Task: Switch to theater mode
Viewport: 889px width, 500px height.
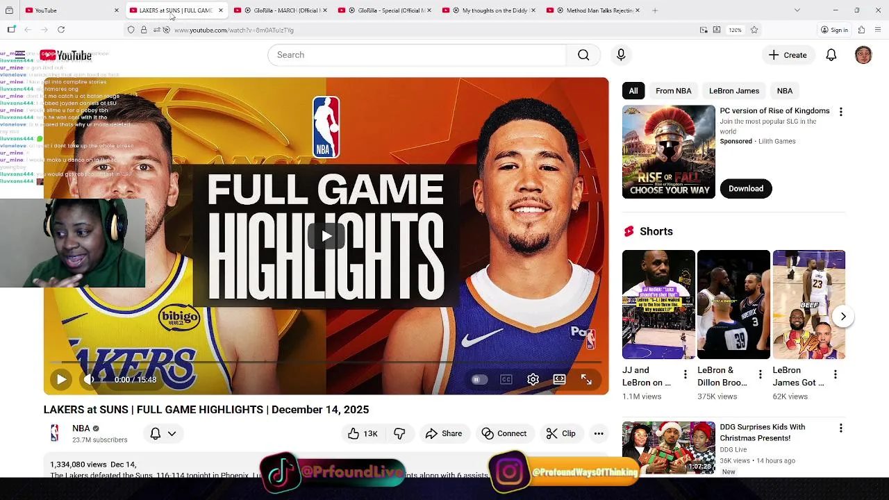Action: coord(559,379)
